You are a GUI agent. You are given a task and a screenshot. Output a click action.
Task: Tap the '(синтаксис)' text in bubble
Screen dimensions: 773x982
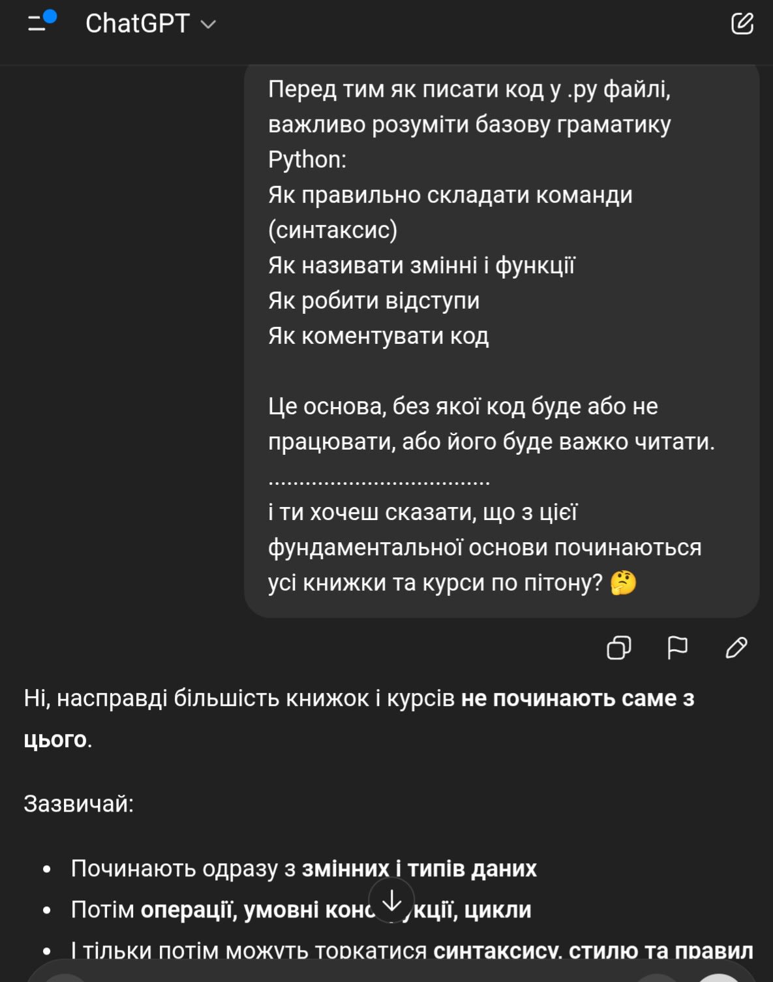(333, 230)
